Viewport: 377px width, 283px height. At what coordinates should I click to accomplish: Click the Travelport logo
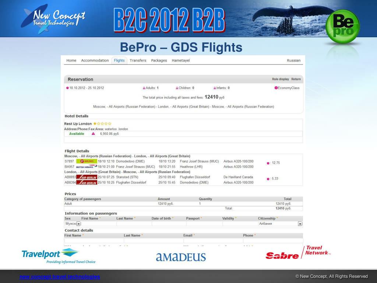click(59, 256)
